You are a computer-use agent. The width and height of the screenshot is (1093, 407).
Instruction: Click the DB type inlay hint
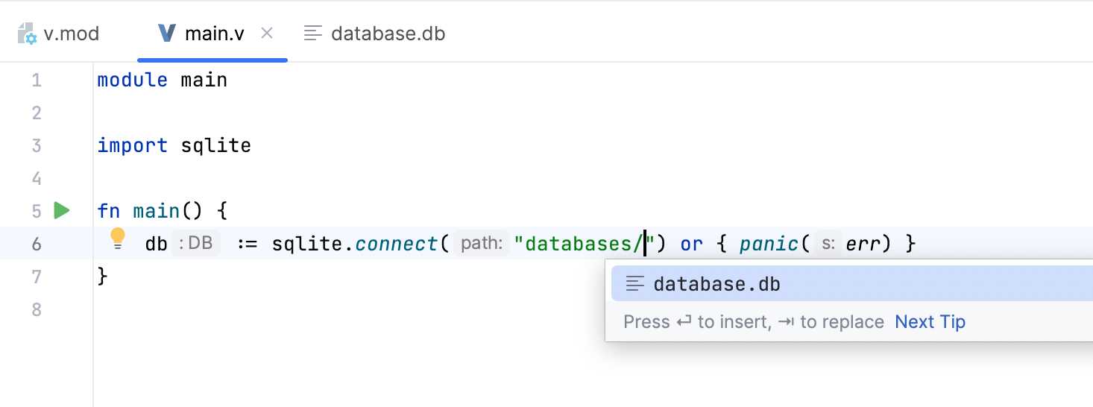(x=196, y=244)
